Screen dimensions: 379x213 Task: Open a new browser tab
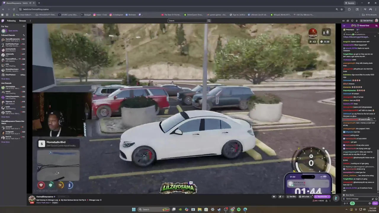[x=39, y=3]
